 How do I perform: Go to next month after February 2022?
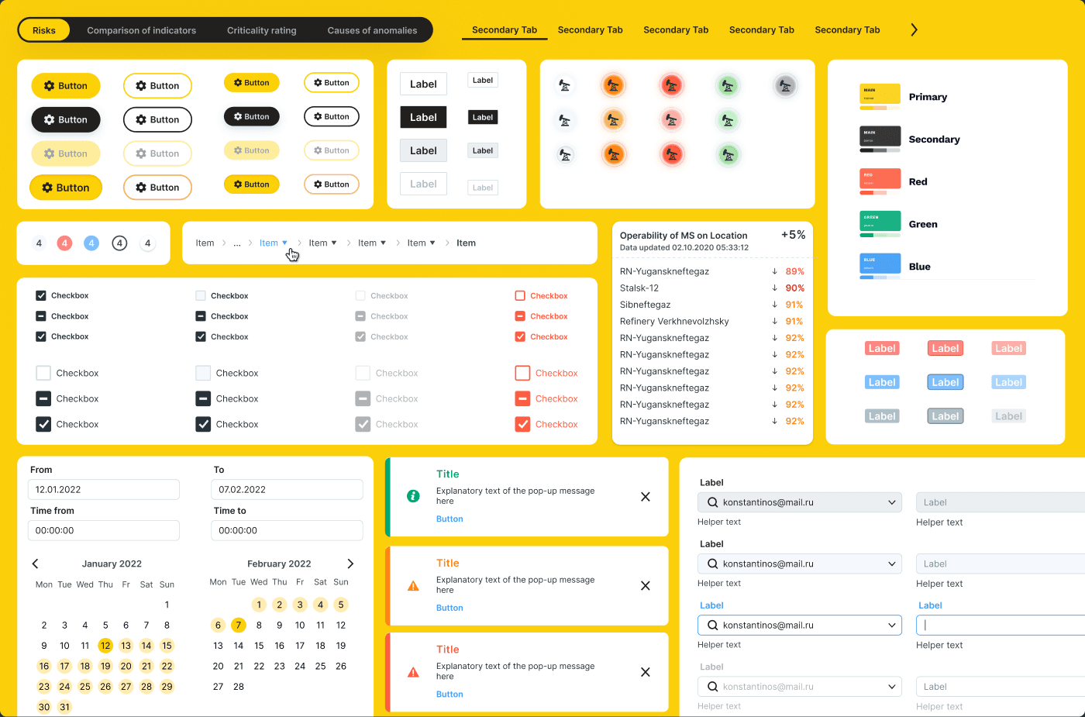click(x=350, y=564)
